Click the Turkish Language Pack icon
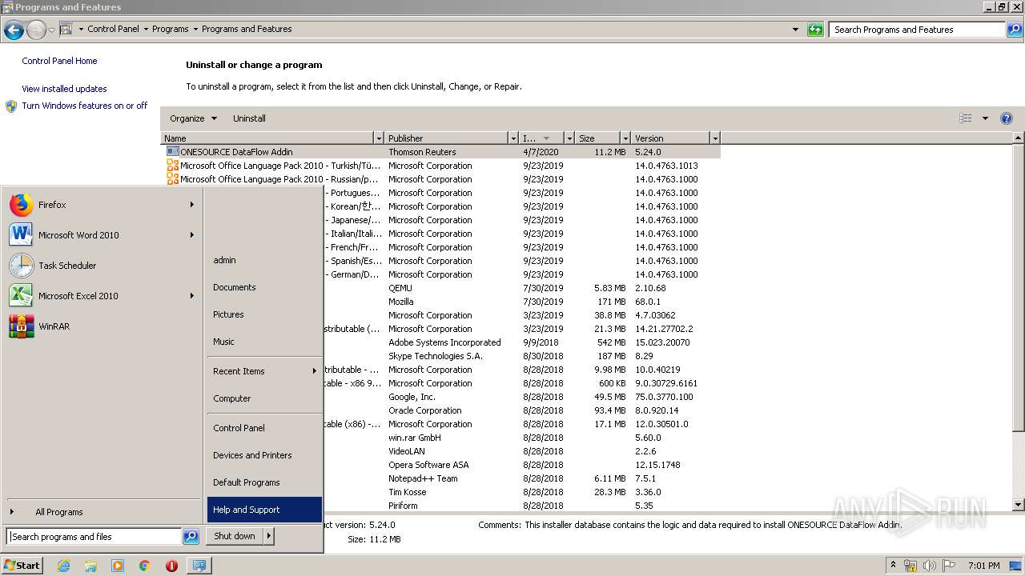The height and width of the screenshot is (576, 1025). point(172,166)
